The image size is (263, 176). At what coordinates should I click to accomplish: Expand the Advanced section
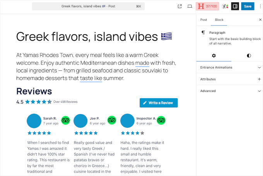click(x=229, y=91)
